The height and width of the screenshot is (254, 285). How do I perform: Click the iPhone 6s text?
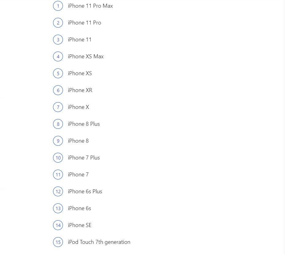(x=79, y=208)
